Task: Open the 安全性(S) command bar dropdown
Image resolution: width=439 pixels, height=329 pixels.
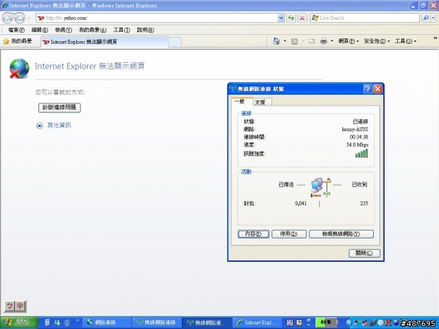Action: 377,41
